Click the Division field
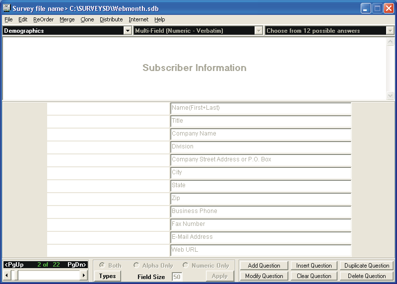Viewport: 397px width, 284px height. [x=261, y=147]
